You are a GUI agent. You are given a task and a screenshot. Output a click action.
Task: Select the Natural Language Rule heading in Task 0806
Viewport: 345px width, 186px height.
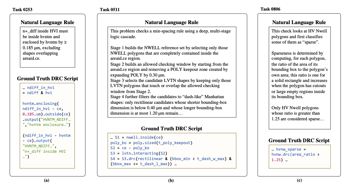pyautogui.click(x=299, y=22)
